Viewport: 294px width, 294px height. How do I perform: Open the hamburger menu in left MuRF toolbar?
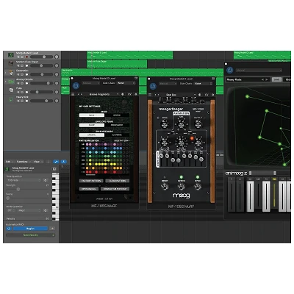point(73,94)
